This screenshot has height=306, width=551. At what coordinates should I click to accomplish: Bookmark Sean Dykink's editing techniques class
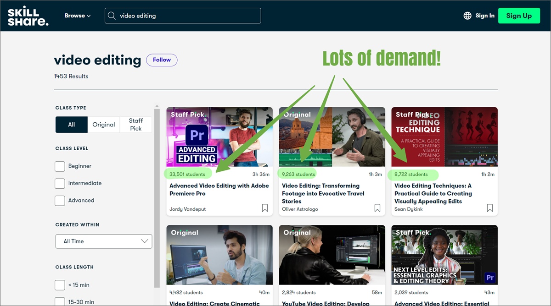[490, 208]
